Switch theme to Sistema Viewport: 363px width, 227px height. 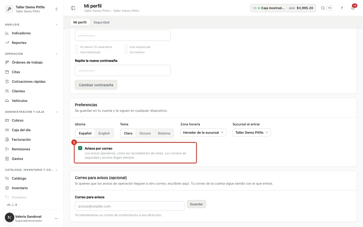point(164,133)
